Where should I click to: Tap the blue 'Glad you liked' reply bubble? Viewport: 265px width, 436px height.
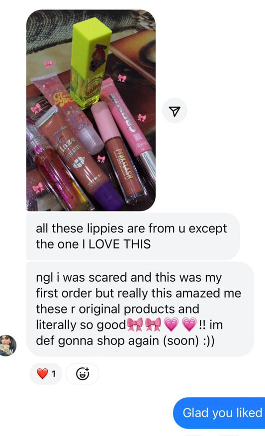click(219, 413)
